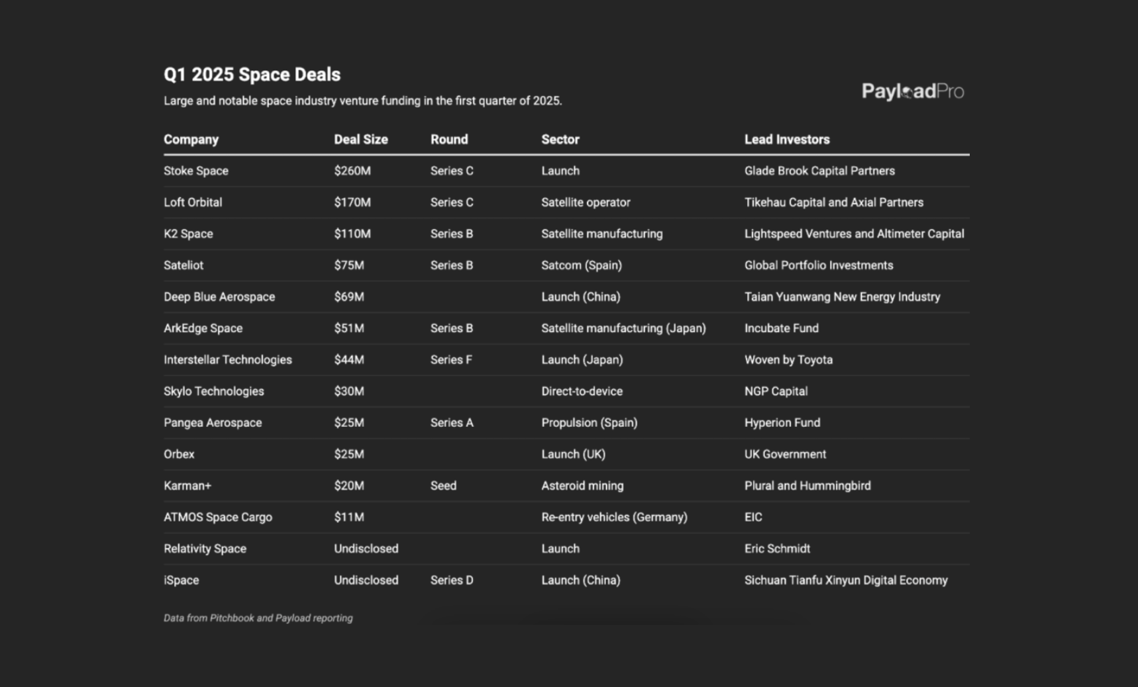Click the NGP Capital investor
This screenshot has width=1138, height=687.
(776, 391)
